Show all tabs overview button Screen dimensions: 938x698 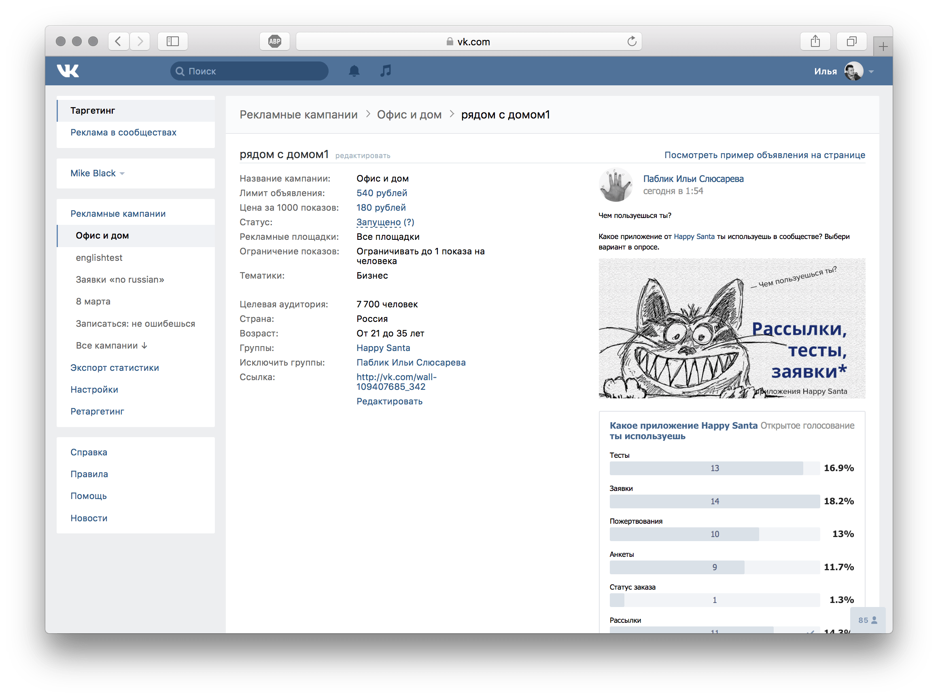[852, 41]
